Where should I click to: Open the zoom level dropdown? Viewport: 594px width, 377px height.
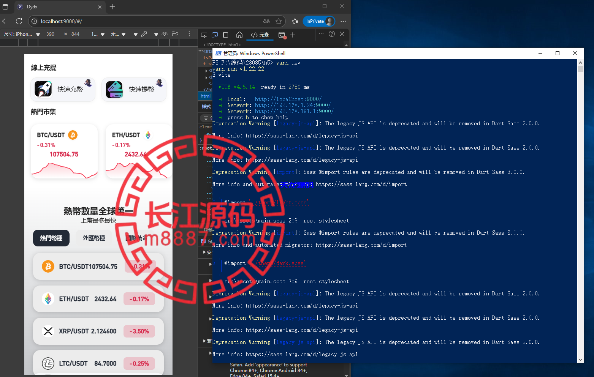point(98,34)
